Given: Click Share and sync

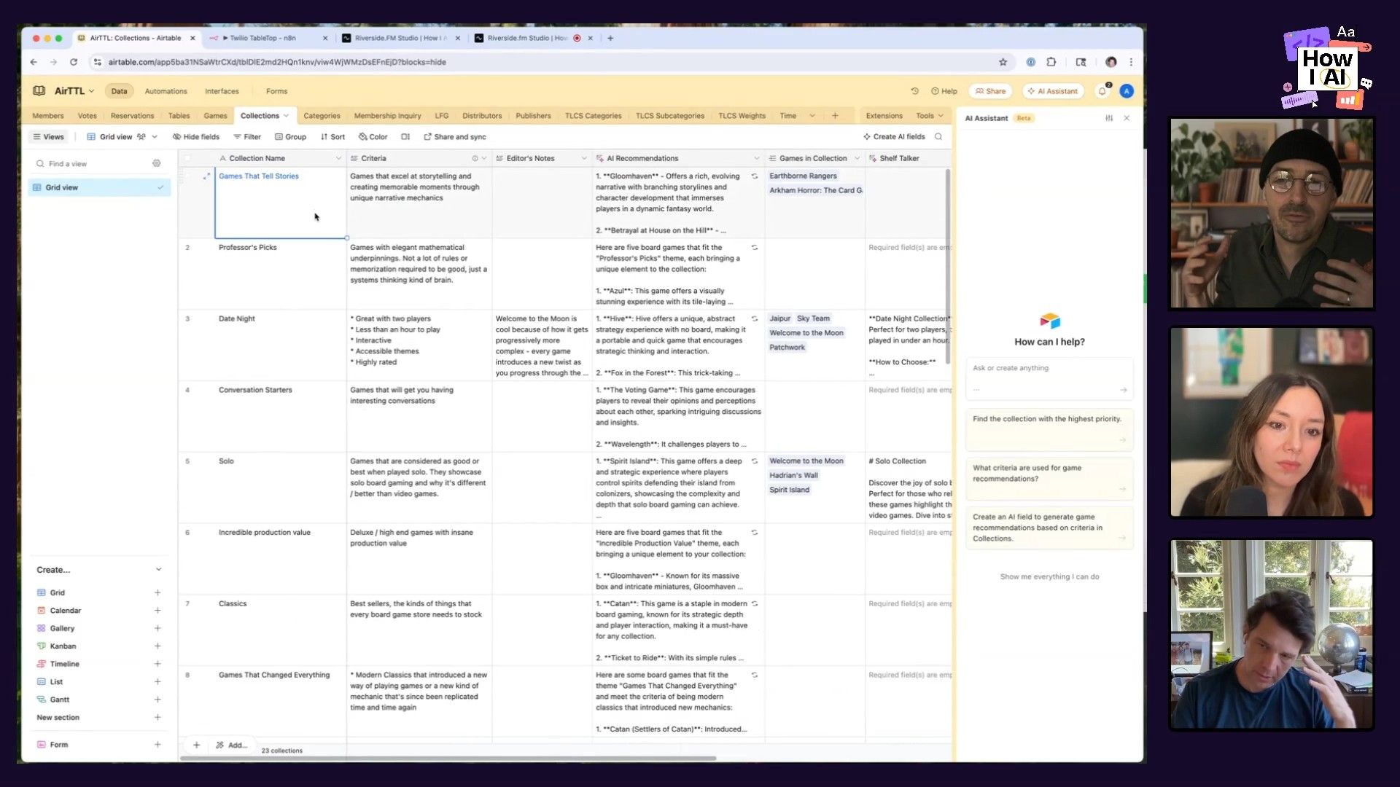Looking at the screenshot, I should point(454,137).
